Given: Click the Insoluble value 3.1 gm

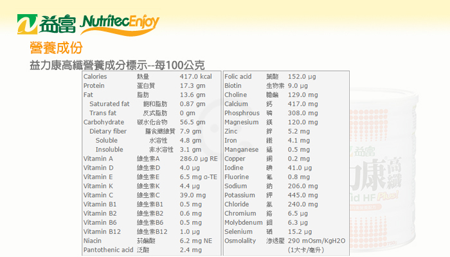Looking at the screenshot, I should [x=190, y=150].
